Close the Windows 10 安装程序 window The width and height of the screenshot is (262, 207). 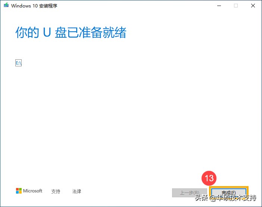pos(253,6)
